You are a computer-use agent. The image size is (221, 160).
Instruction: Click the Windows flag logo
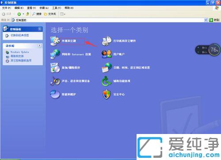point(217,8)
